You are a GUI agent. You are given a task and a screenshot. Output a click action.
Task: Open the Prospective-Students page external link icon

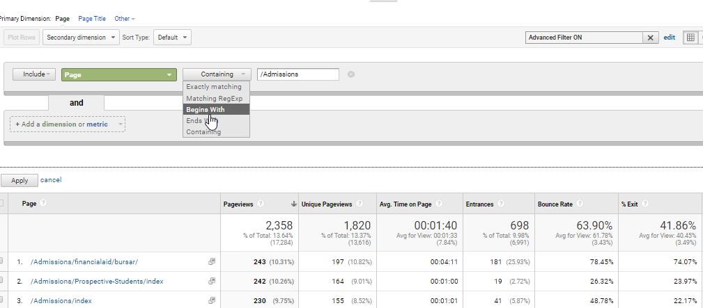211,281
